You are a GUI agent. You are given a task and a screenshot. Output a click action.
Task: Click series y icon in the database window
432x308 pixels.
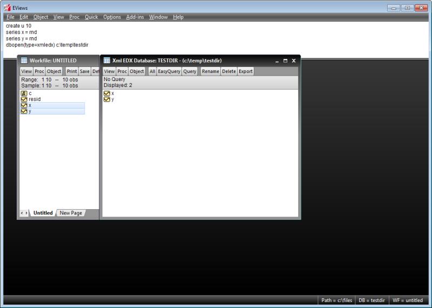pos(107,99)
